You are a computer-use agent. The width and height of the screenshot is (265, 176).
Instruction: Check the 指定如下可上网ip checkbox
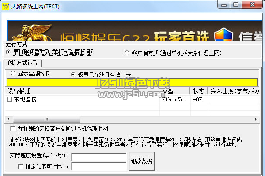pos(20,166)
